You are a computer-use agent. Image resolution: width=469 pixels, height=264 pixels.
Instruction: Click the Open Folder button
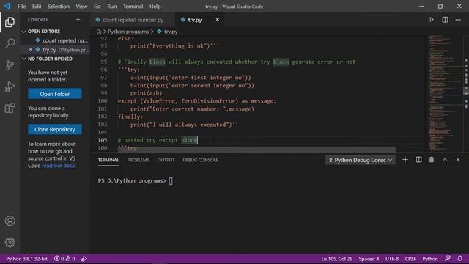55,94
